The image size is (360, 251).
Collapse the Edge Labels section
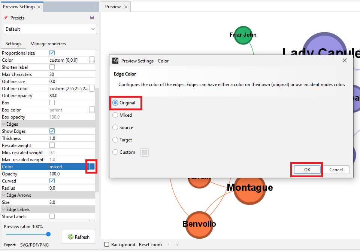pyautogui.click(x=4, y=209)
